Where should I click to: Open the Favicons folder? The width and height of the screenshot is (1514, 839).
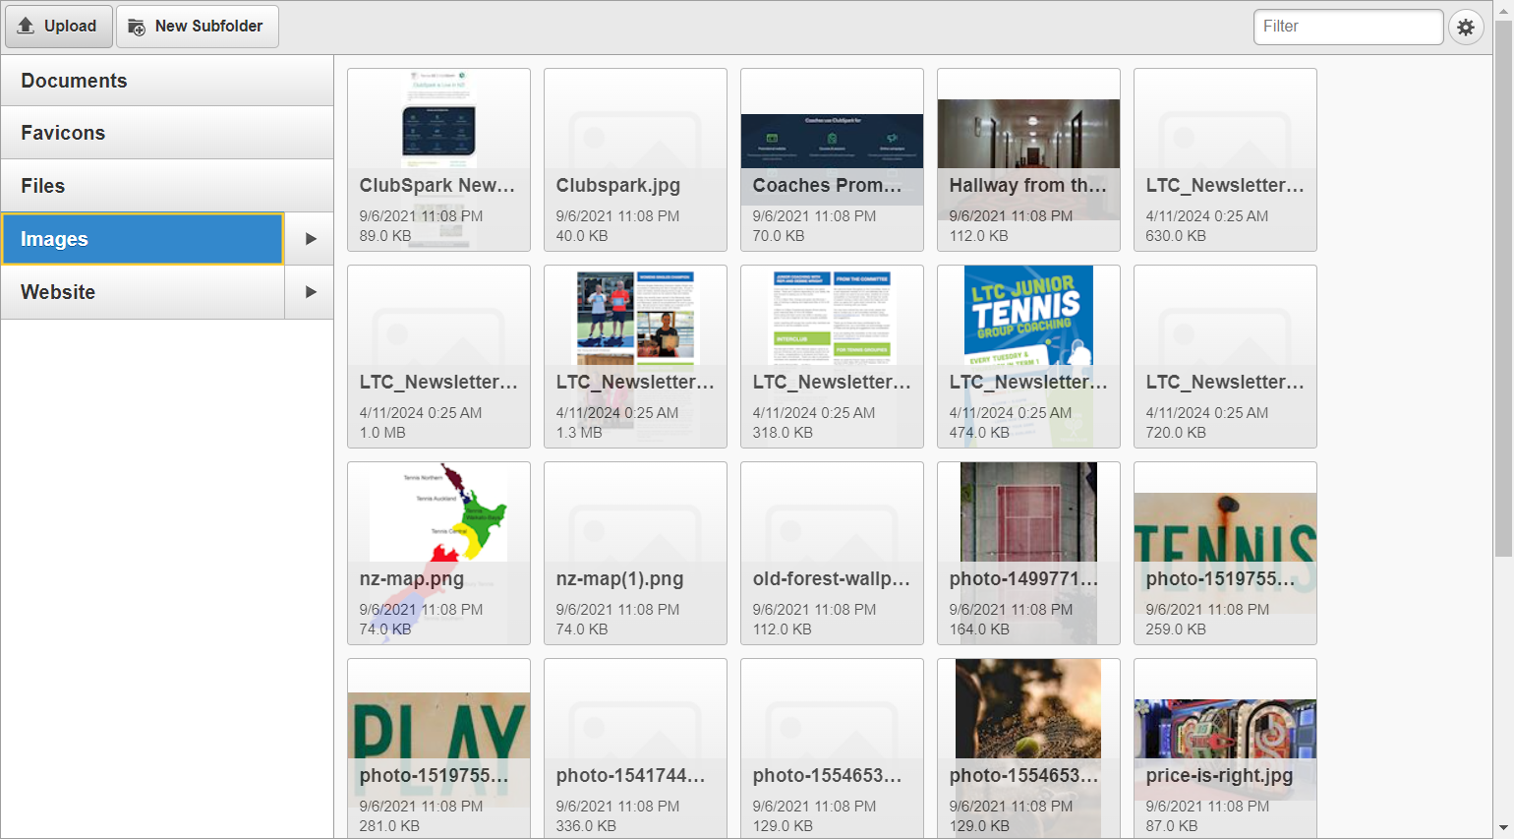click(x=167, y=133)
